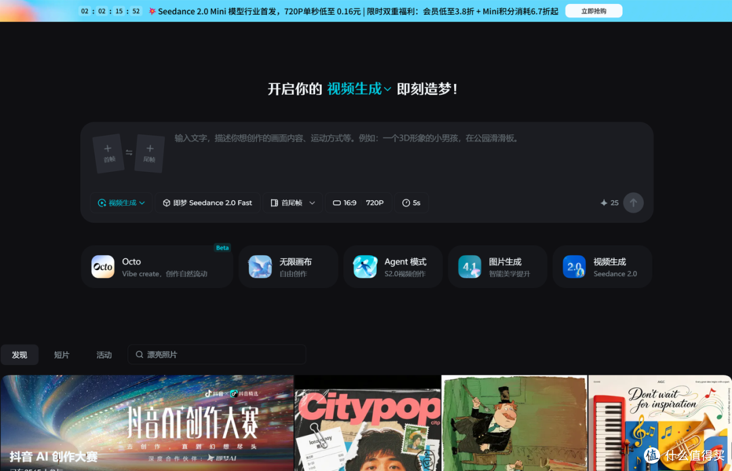Open the 视频生成 Seedance 2.0 card
This screenshot has height=471, width=732.
(x=603, y=267)
